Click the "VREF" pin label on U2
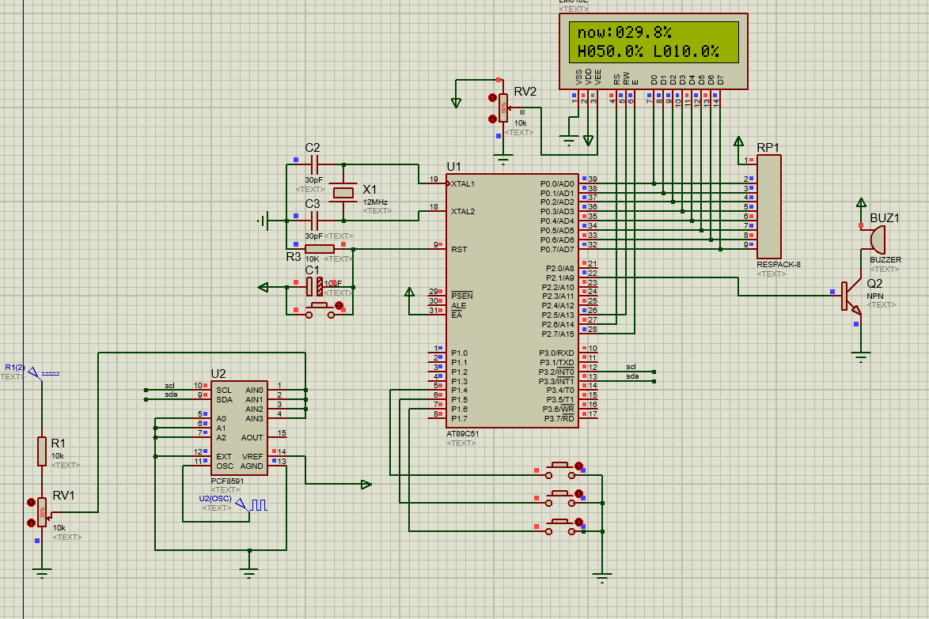929x619 pixels. [252, 457]
